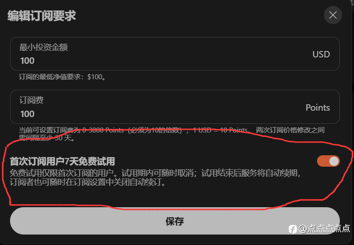
Task: Click the 100 value under 订阅费
Action: coord(27,114)
